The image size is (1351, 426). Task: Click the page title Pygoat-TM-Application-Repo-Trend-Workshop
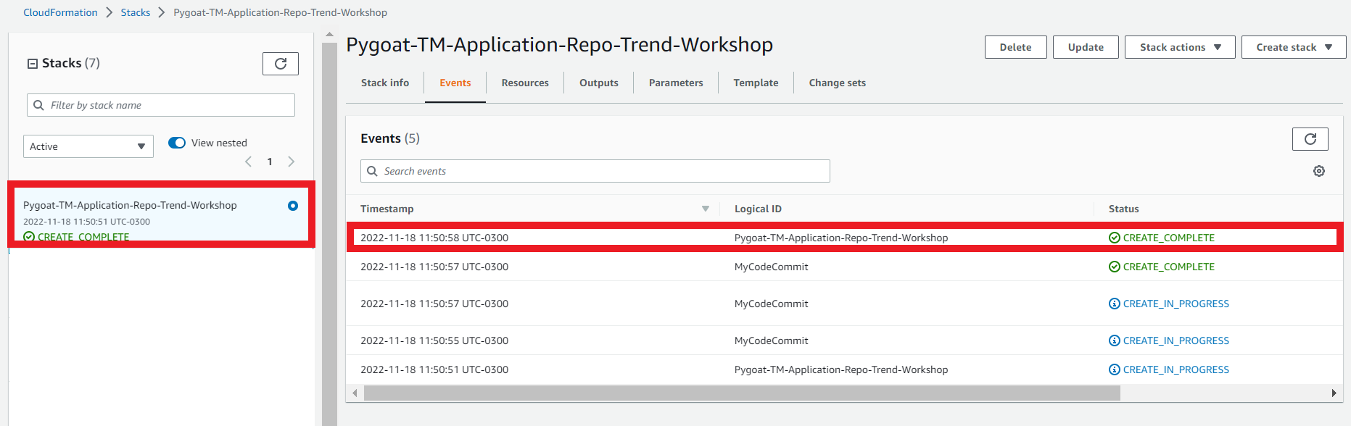click(x=560, y=45)
